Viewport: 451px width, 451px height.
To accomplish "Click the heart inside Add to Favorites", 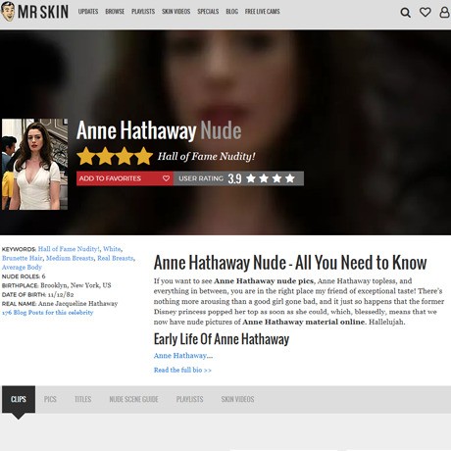I will click(166, 178).
